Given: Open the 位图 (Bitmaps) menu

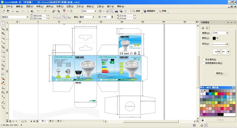Looking at the screenshot, I should pyautogui.click(x=70, y=6).
